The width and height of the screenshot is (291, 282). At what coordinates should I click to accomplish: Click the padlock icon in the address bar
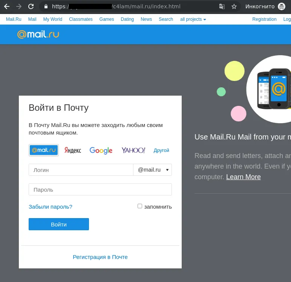tap(46, 6)
